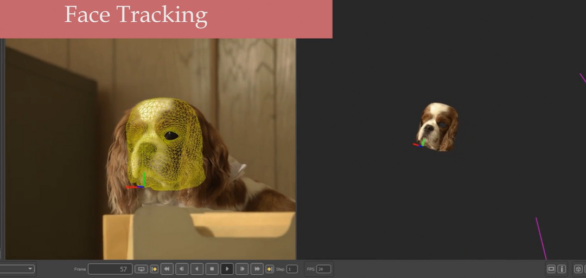
Task: Play the sequence in reverse
Action: click(197, 269)
